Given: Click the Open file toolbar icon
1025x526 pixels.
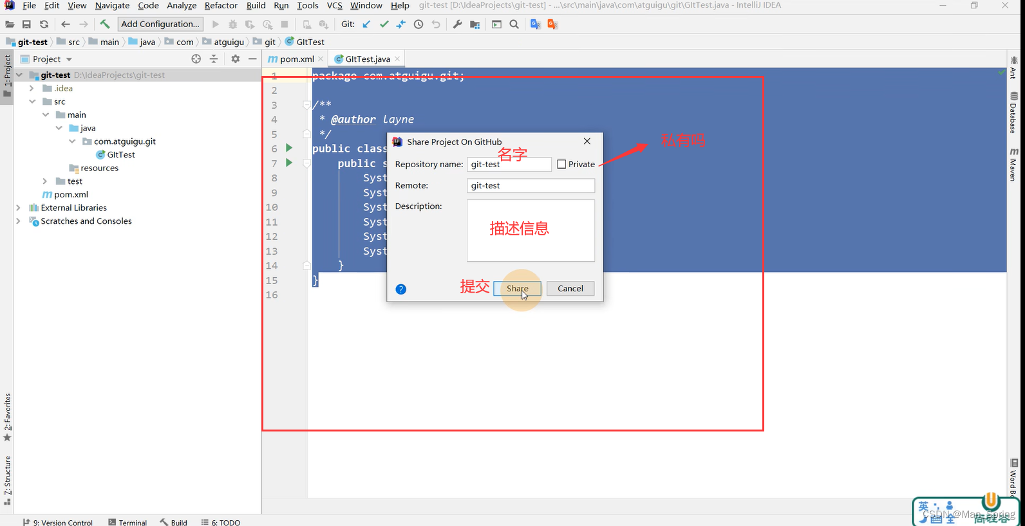Looking at the screenshot, I should tap(10, 24).
